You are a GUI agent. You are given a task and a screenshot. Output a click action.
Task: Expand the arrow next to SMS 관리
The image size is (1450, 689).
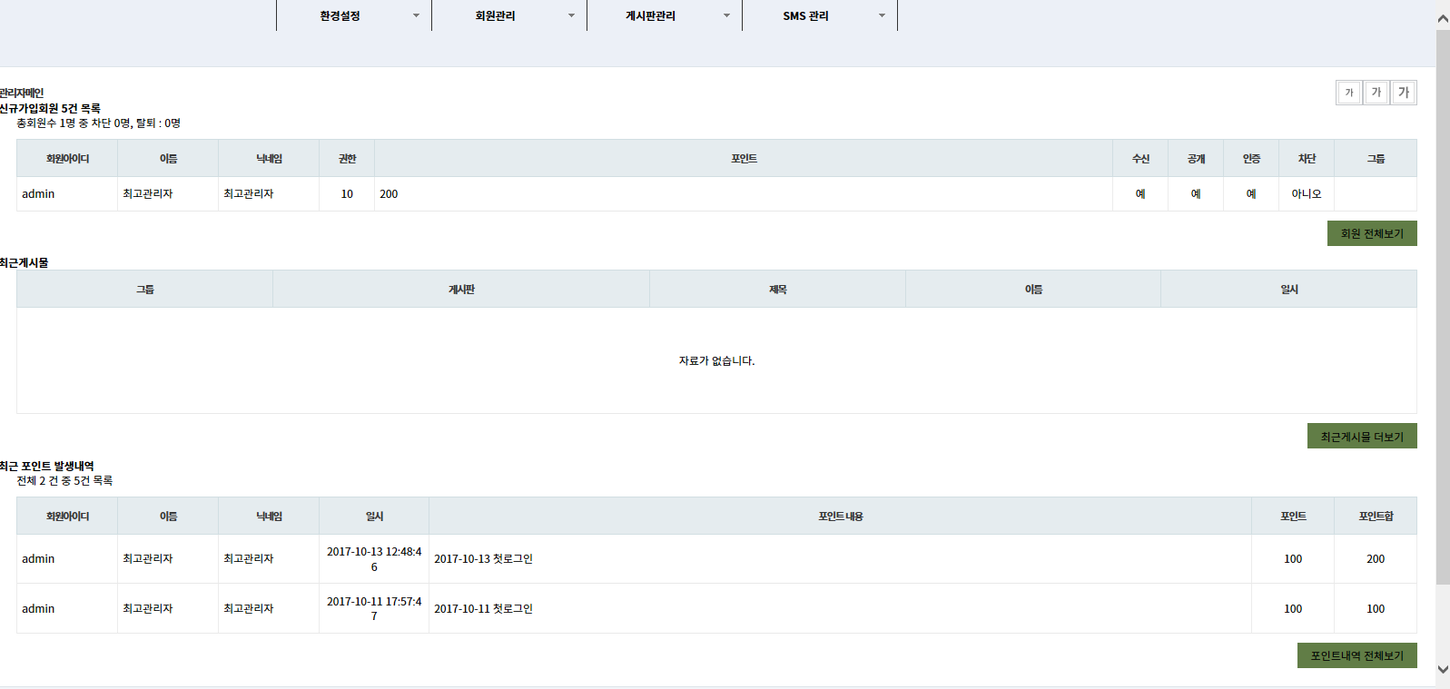click(x=883, y=15)
